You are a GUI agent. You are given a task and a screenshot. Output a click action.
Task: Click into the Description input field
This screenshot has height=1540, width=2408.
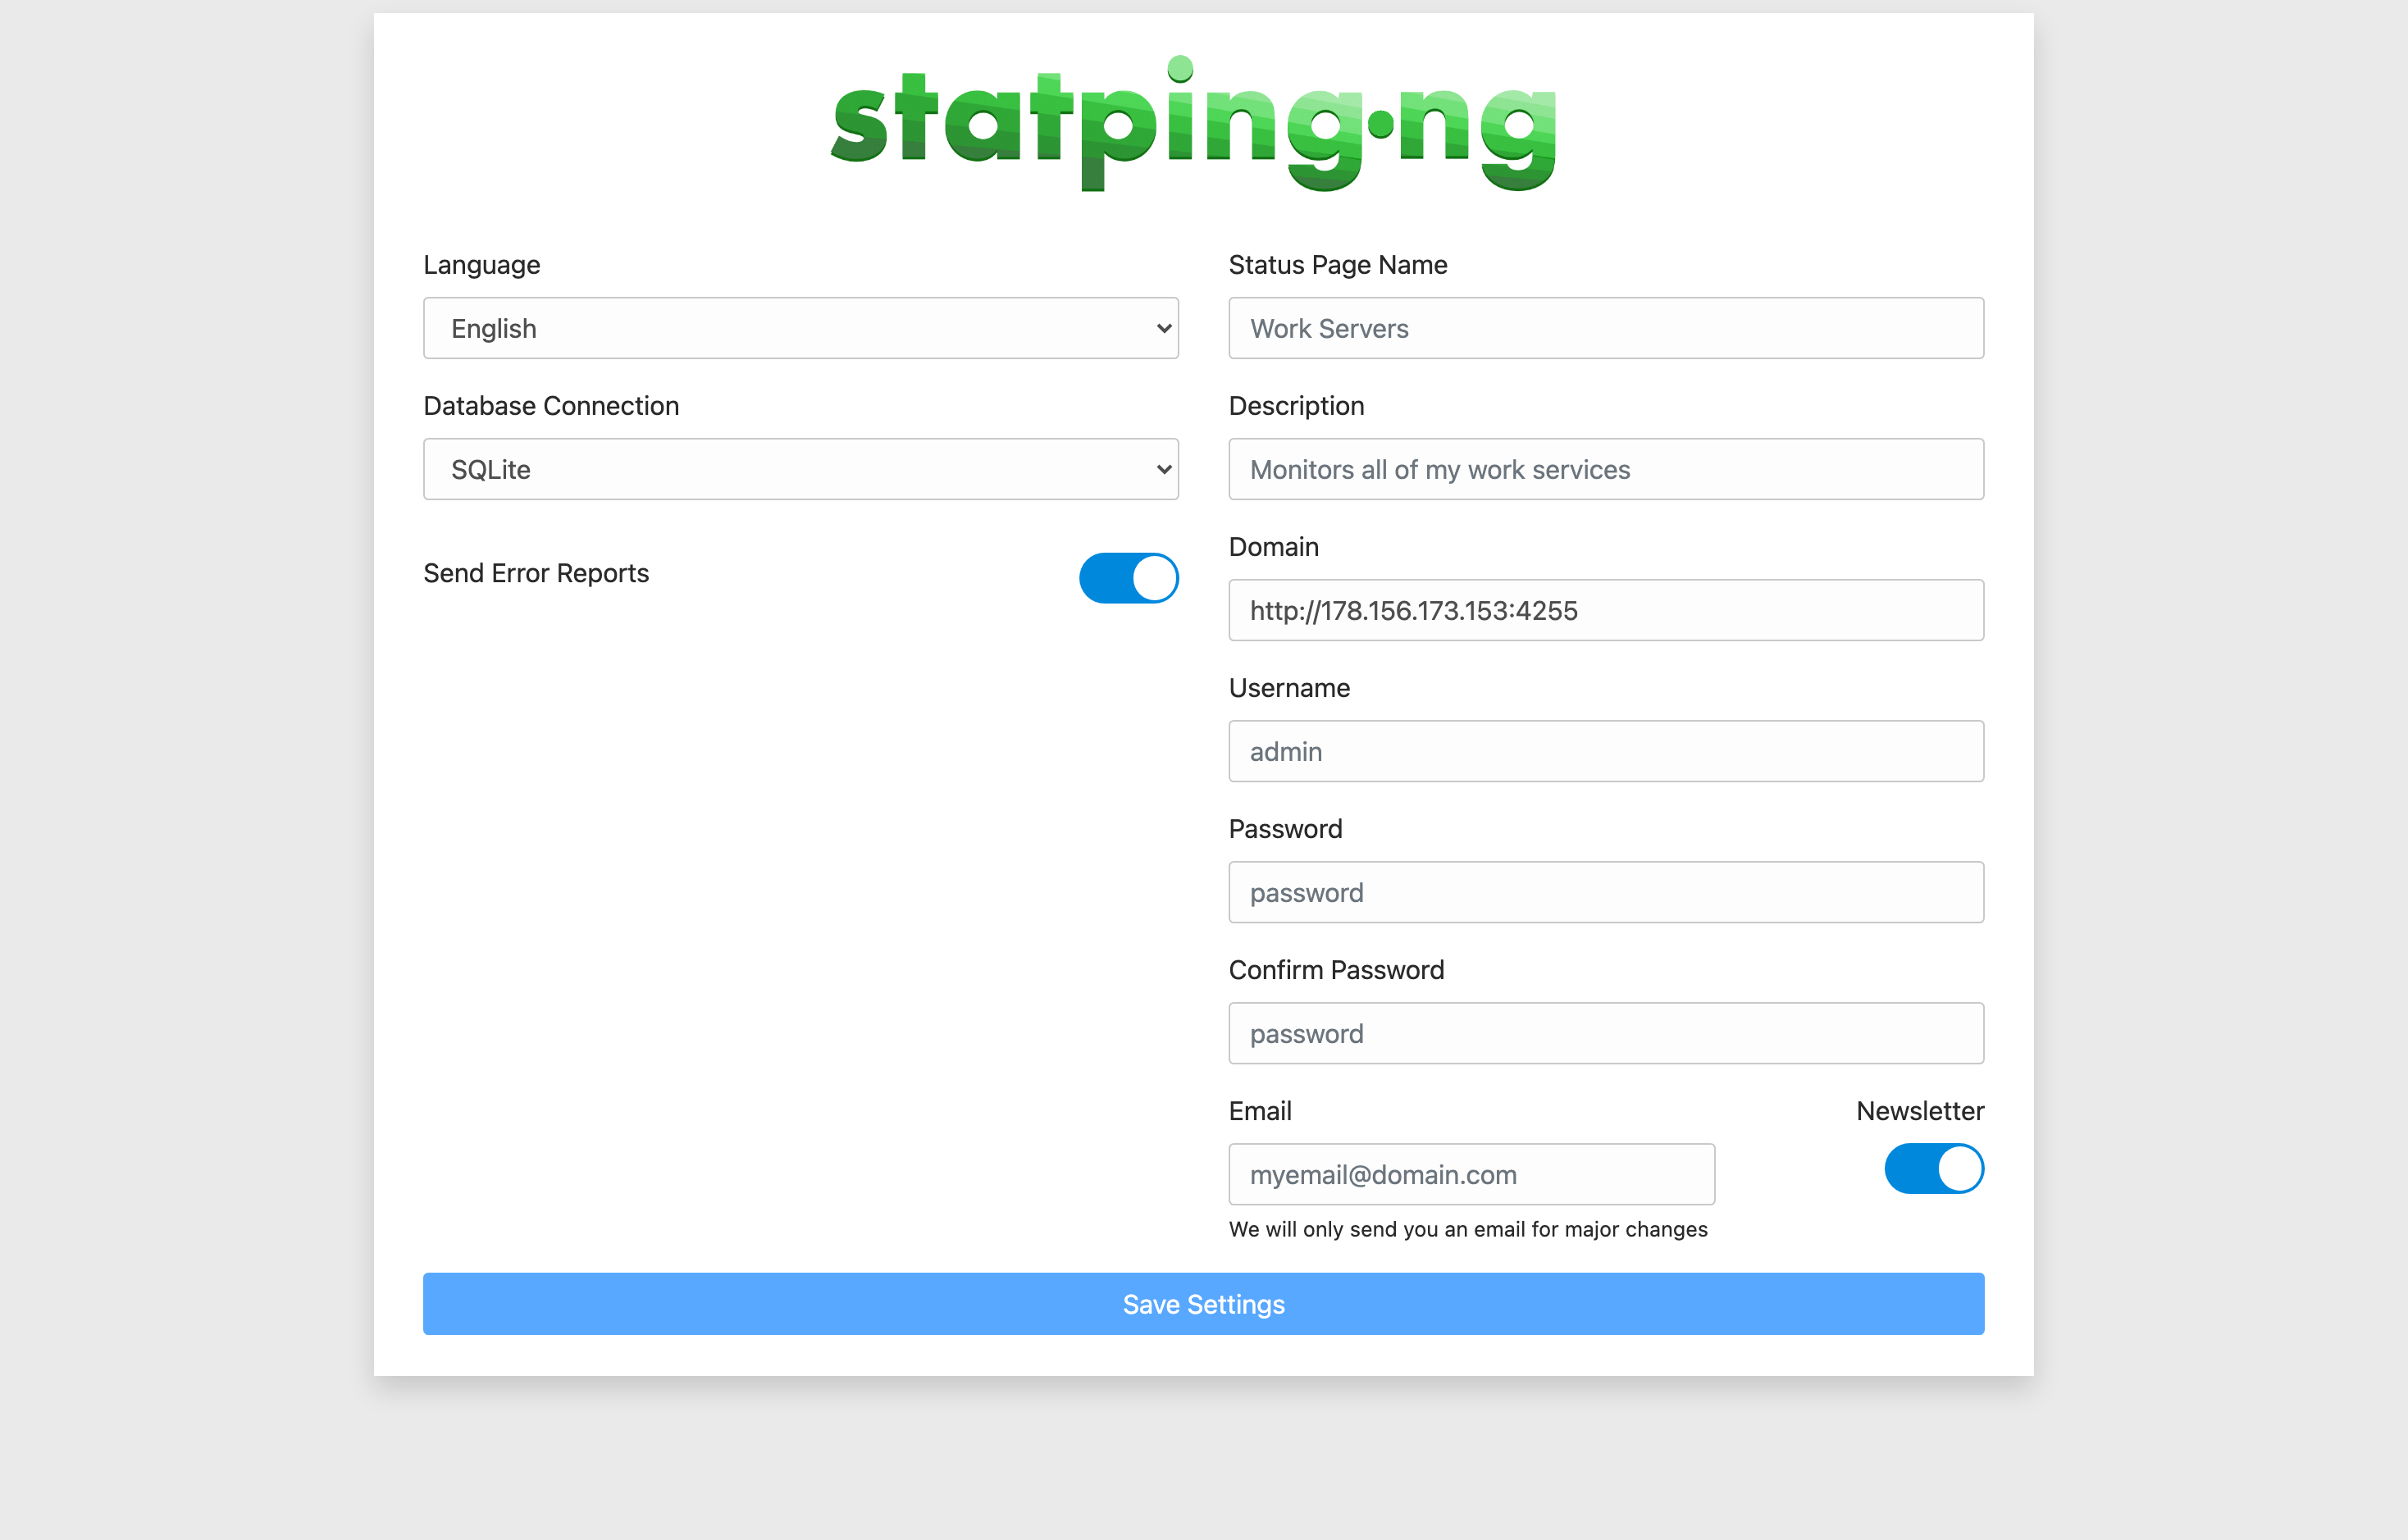click(1606, 469)
